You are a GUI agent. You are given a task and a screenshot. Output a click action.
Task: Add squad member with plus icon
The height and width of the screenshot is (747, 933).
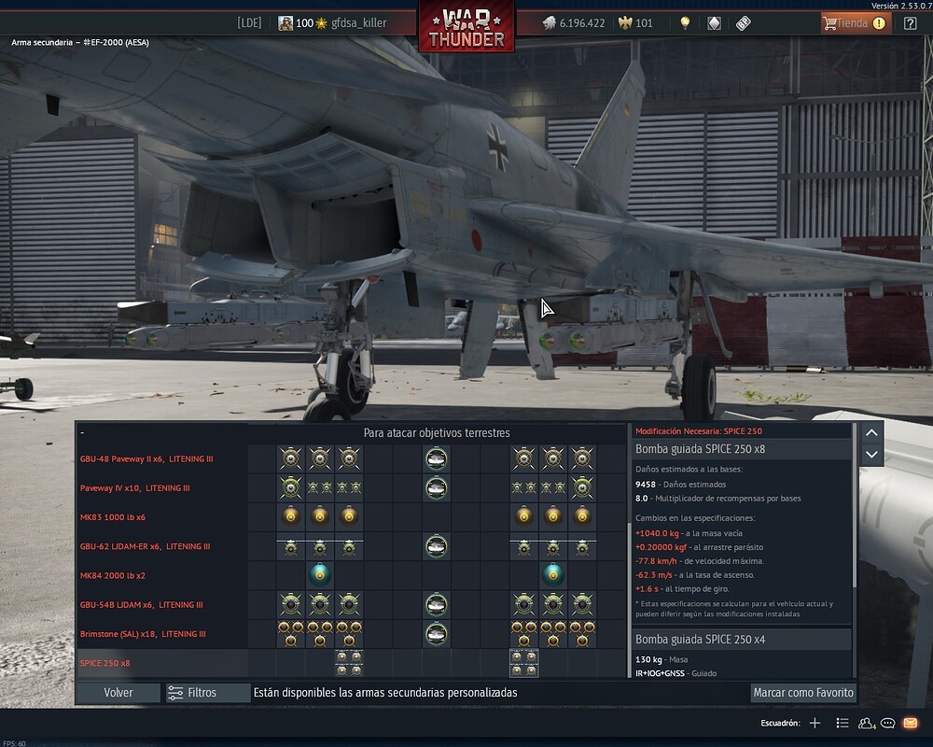point(815,723)
